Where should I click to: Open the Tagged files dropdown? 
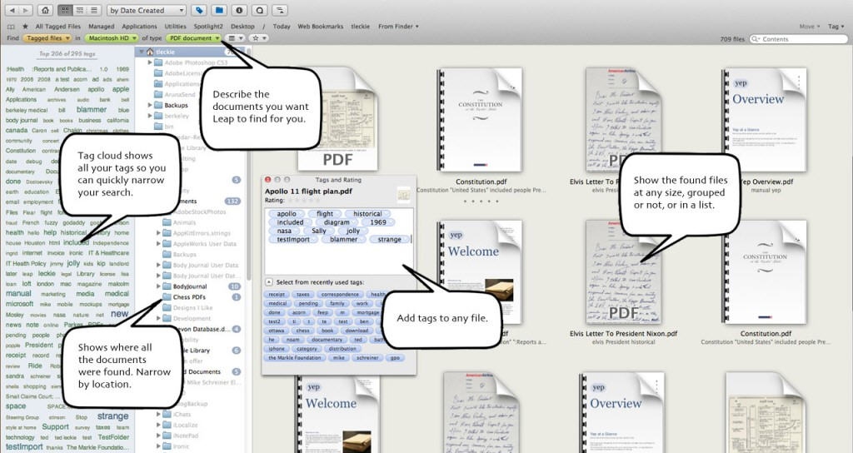pyautogui.click(x=48, y=38)
